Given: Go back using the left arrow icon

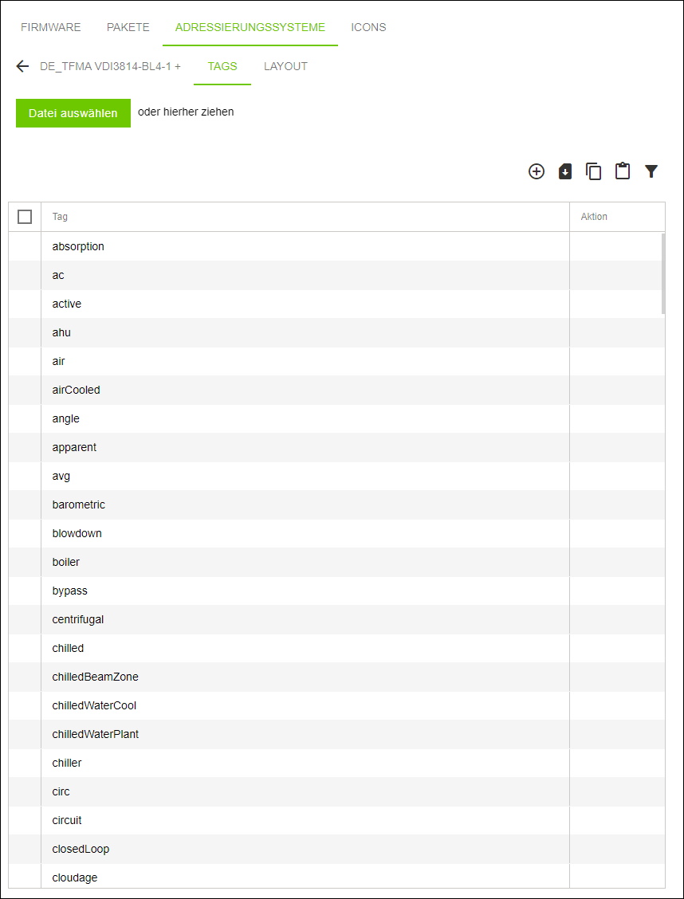Looking at the screenshot, I should [22, 66].
